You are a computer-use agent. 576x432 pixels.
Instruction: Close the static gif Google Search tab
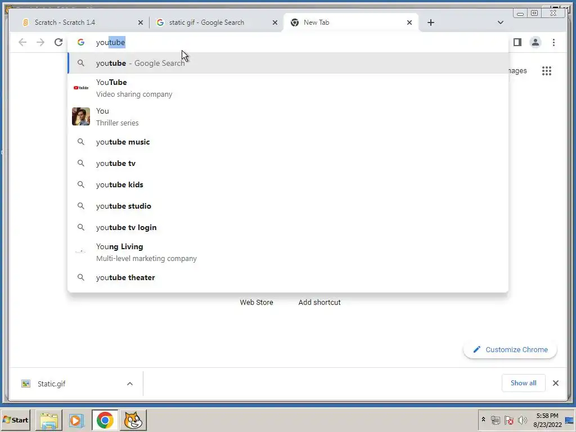[x=274, y=22]
